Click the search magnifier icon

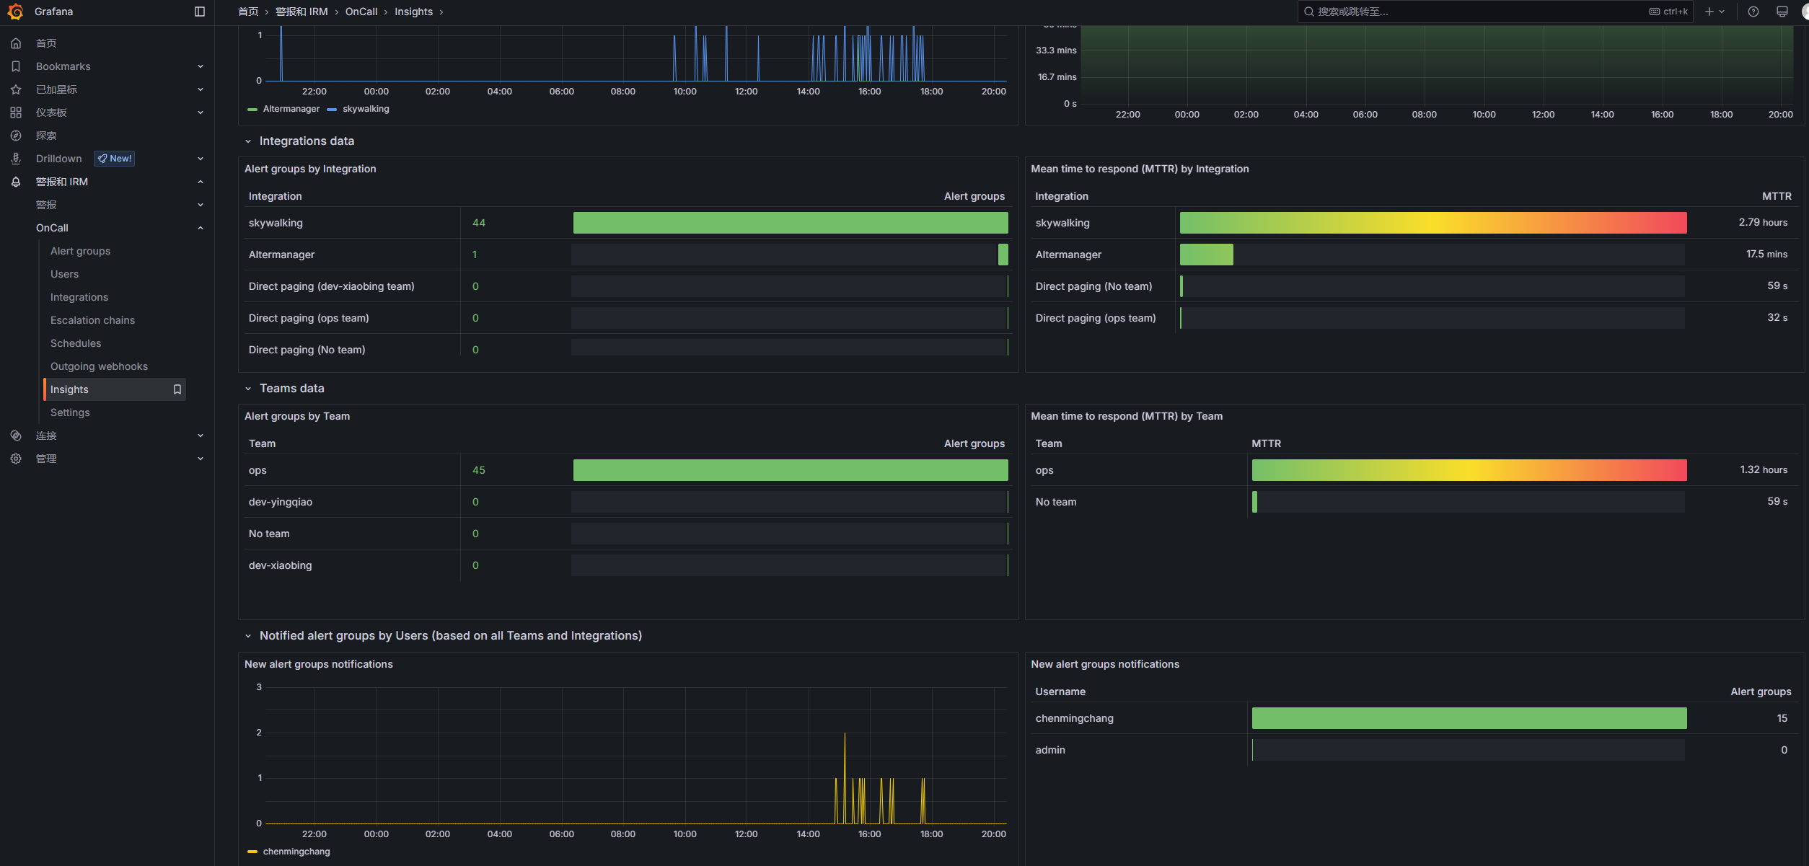1308,12
